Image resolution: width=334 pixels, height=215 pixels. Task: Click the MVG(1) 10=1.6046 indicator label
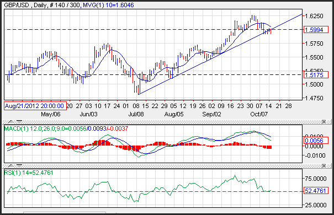[108, 5]
